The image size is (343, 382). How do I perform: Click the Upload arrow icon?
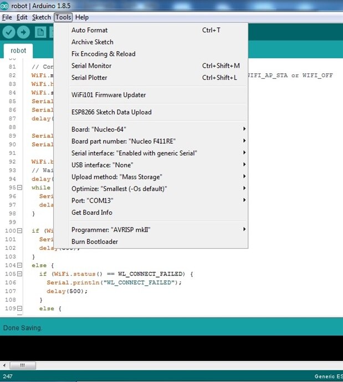pos(24,32)
